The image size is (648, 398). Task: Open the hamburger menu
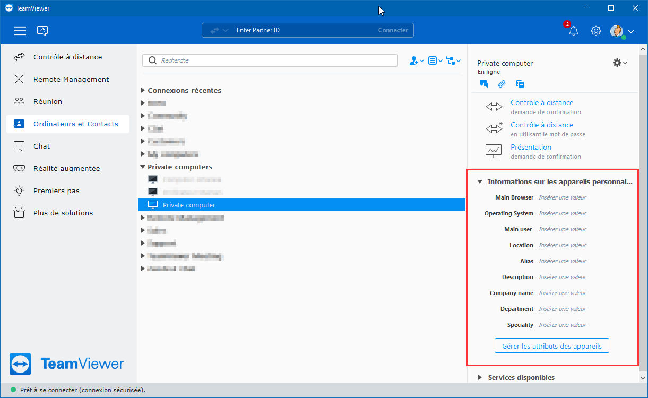point(20,31)
